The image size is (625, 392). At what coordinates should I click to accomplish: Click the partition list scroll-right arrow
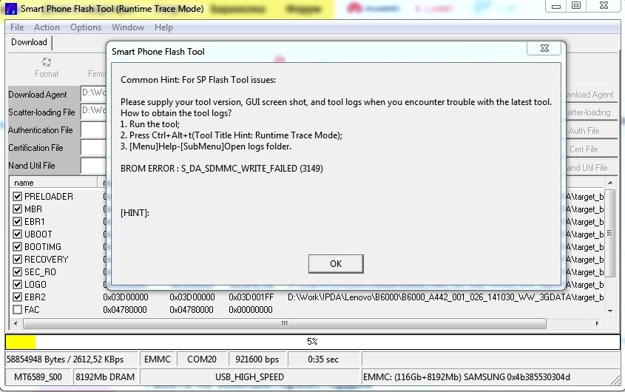pyautogui.click(x=597, y=323)
